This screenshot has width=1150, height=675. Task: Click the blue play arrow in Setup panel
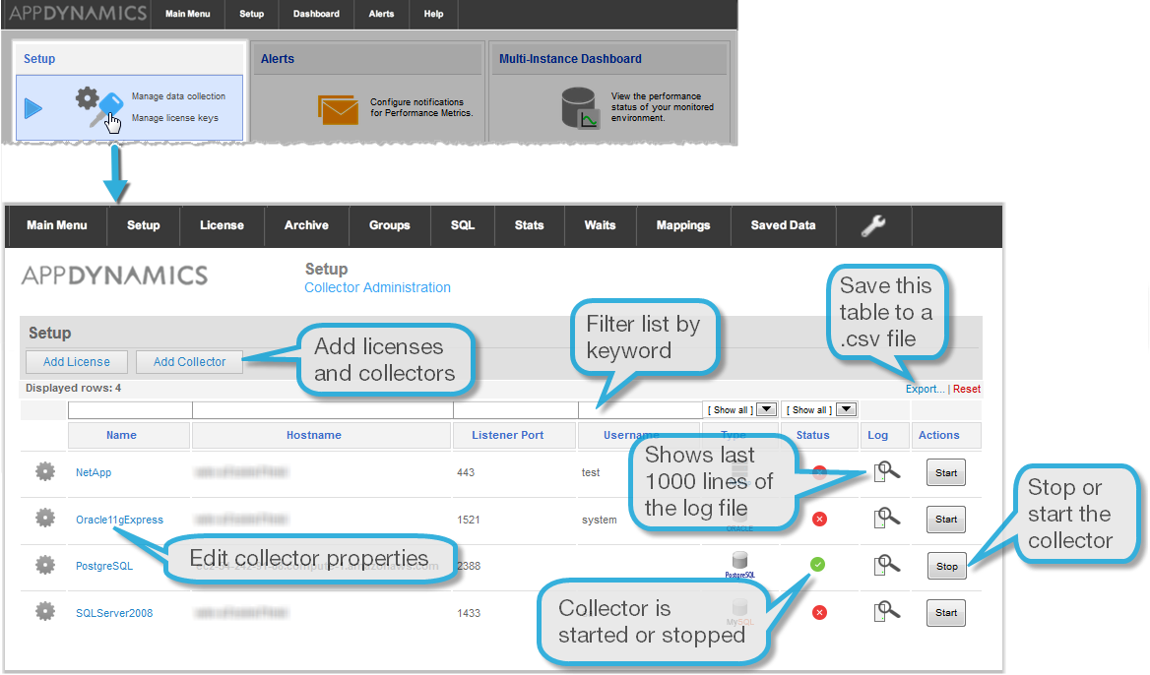[33, 108]
